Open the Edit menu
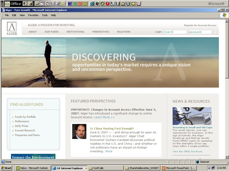The width and height of the screenshot is (229, 171). [x=14, y=15]
